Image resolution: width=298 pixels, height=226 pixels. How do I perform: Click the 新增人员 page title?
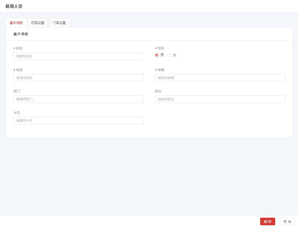tap(14, 6)
